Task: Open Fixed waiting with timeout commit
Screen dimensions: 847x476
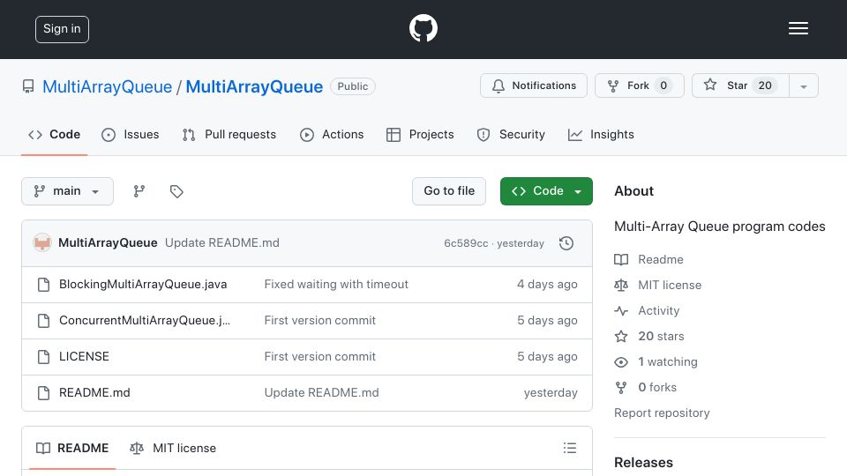Action: pos(336,285)
